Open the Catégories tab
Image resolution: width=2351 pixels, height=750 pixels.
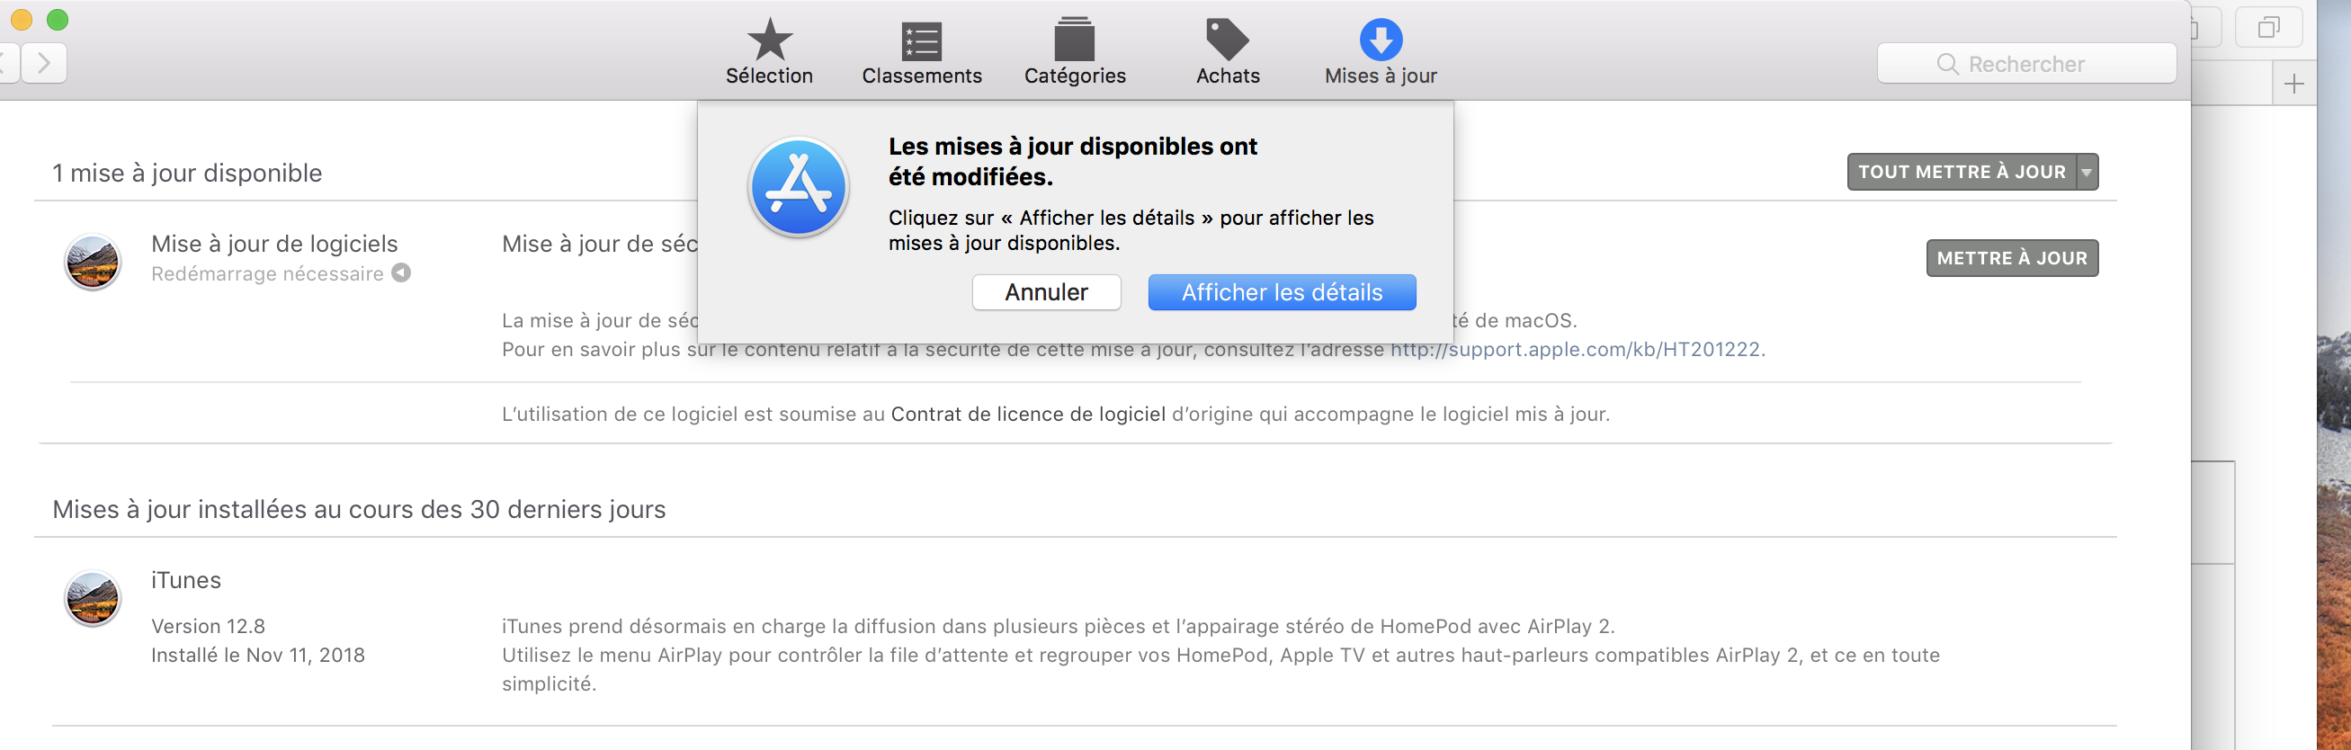[x=1074, y=52]
